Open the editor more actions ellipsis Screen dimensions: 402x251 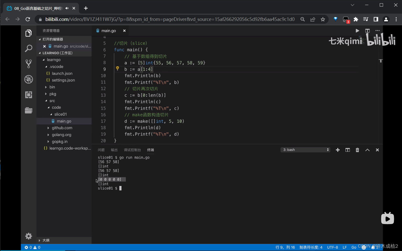[377, 31]
